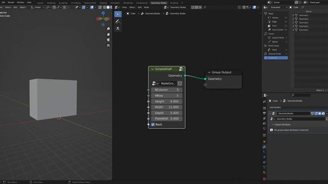Select the Links Cut tool in node editor
This screenshot has width=328, height=184.
[x=118, y=29]
